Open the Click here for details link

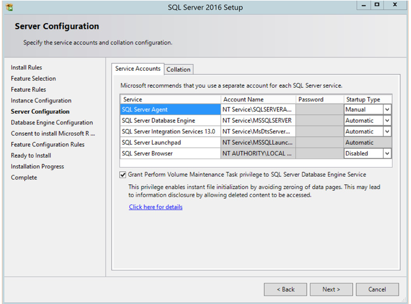tap(155, 207)
